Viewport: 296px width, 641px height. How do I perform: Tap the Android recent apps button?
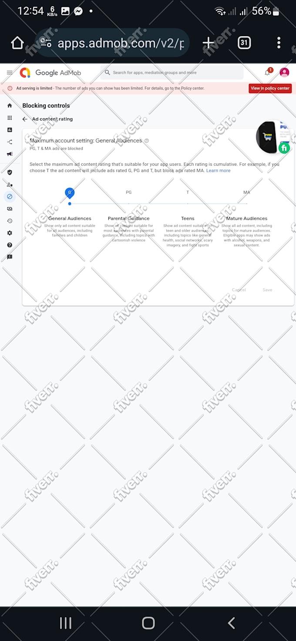[65, 623]
